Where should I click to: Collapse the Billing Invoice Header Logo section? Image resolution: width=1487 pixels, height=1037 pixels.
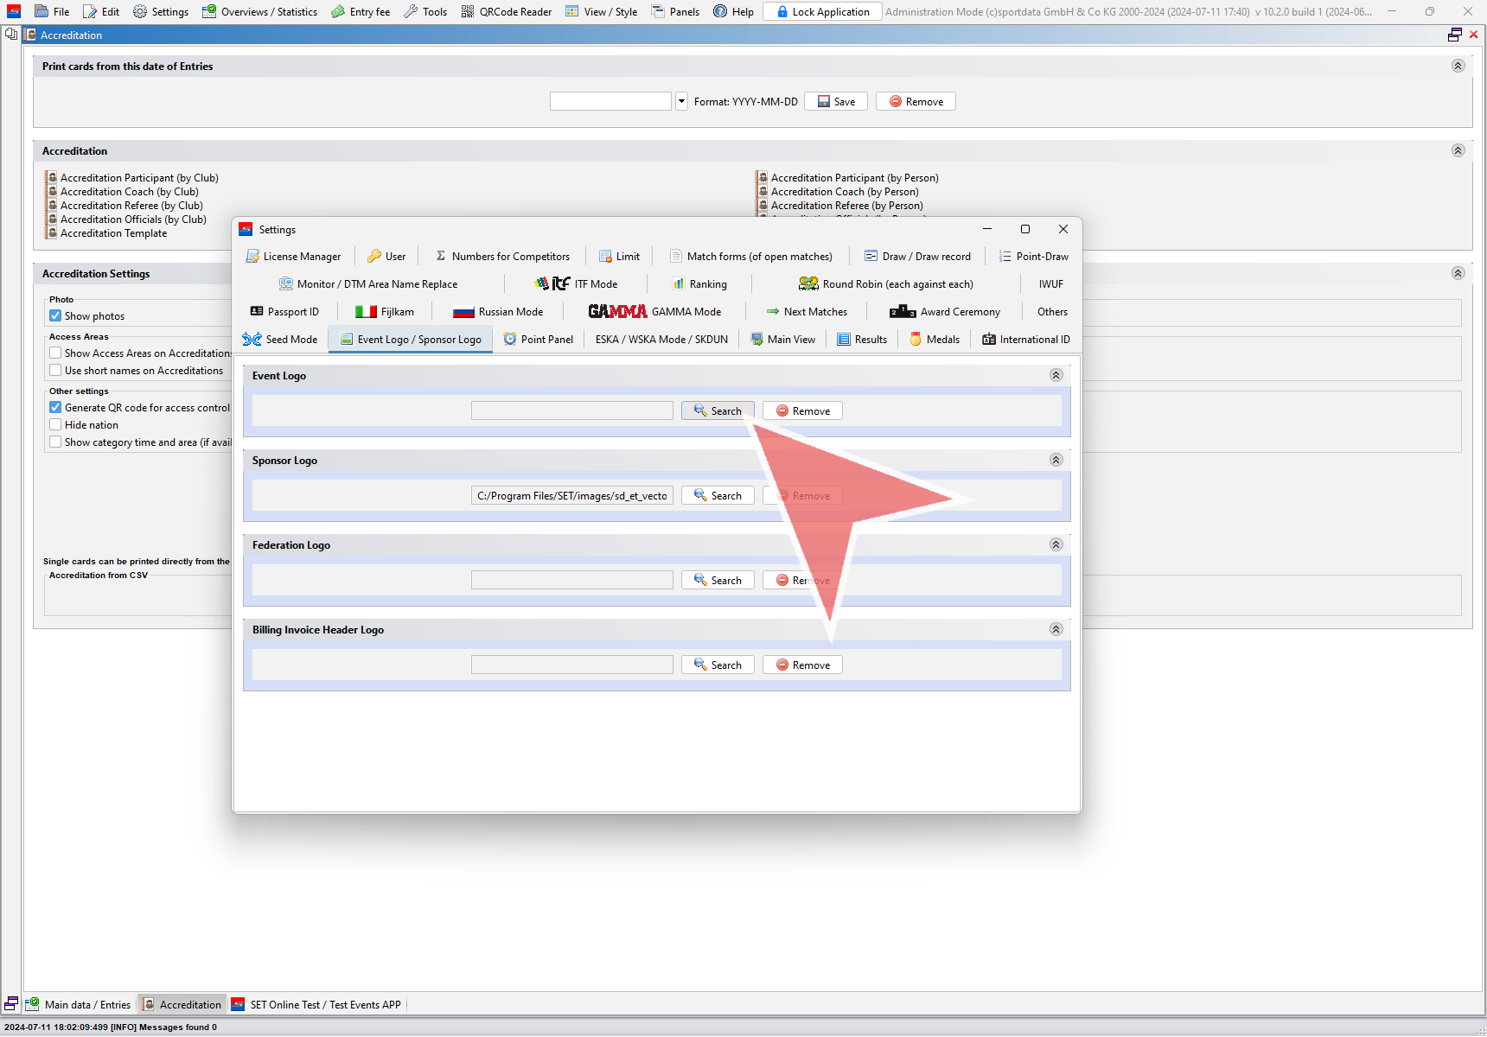[1056, 630]
